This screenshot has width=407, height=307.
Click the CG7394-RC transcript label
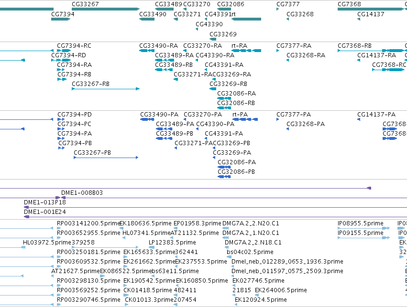pyautogui.click(x=74, y=46)
